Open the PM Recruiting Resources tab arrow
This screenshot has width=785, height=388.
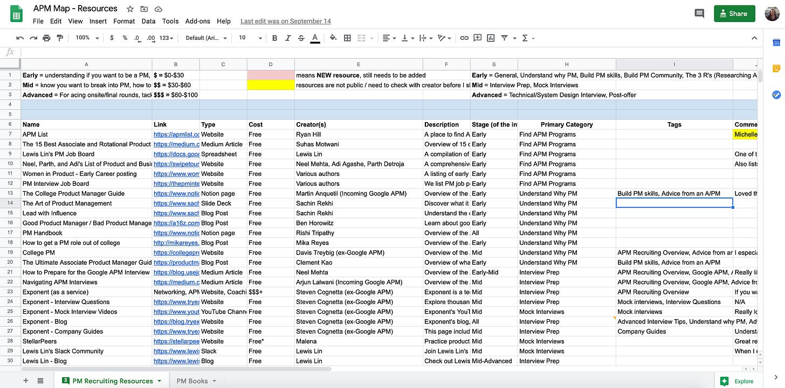(x=159, y=381)
